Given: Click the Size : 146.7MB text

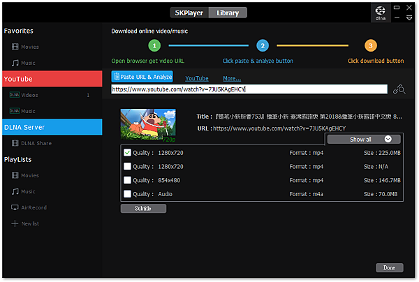Looking at the screenshot, I should [x=382, y=180].
